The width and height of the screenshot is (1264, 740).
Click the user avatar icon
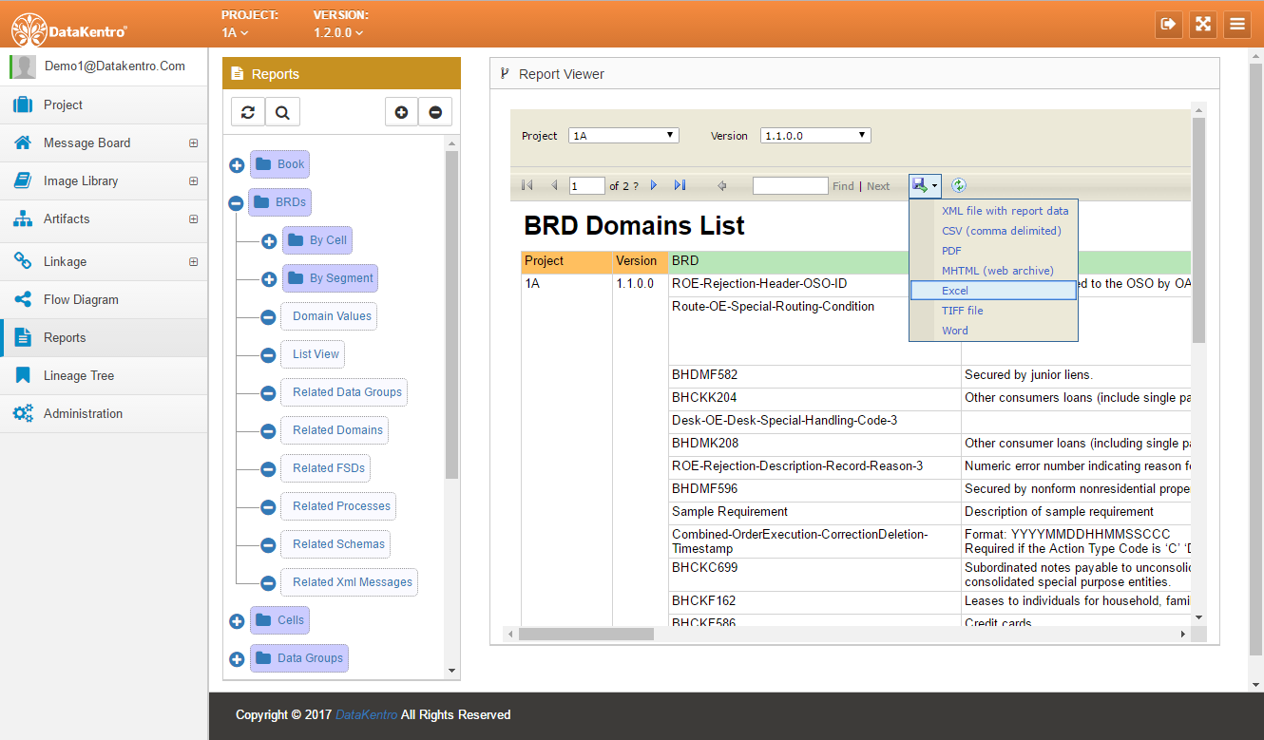[24, 66]
